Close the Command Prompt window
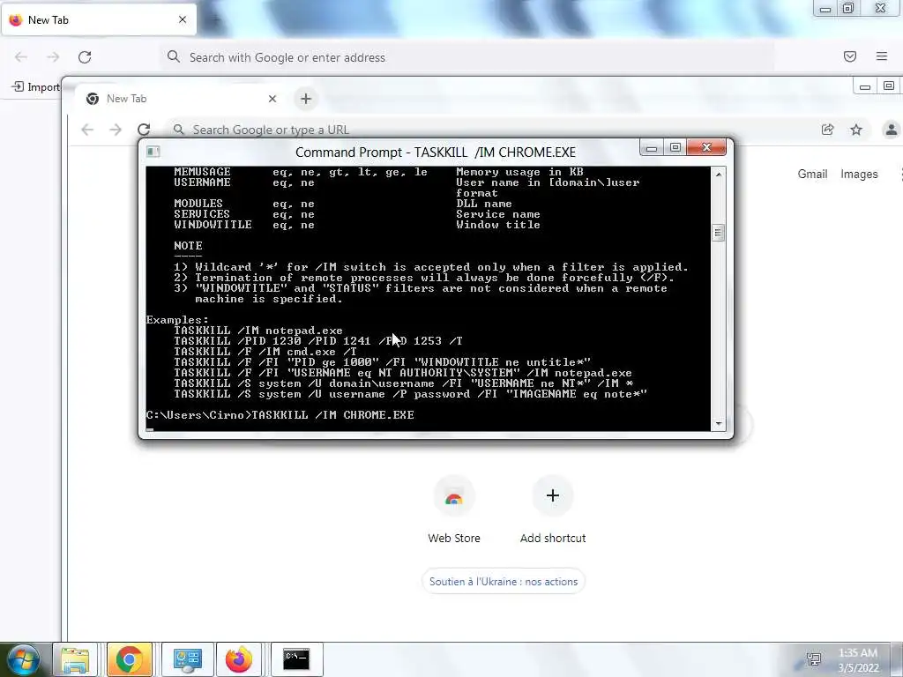Image resolution: width=903 pixels, height=677 pixels. click(x=706, y=148)
